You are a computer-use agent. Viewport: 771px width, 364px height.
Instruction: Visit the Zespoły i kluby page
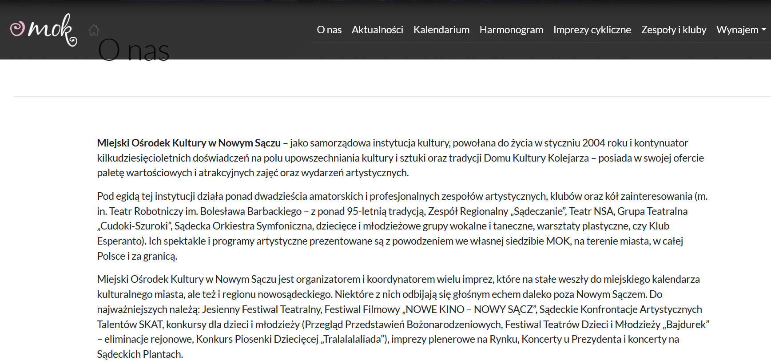coord(673,30)
